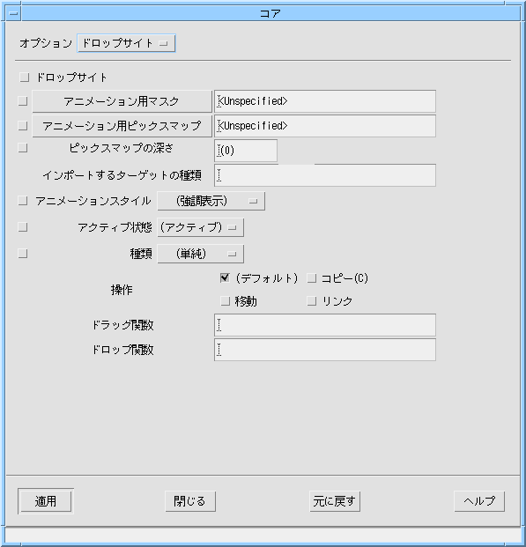526x547 pixels.
Task: Toggle the 種類 checkbox
Action: pyautogui.click(x=23, y=254)
